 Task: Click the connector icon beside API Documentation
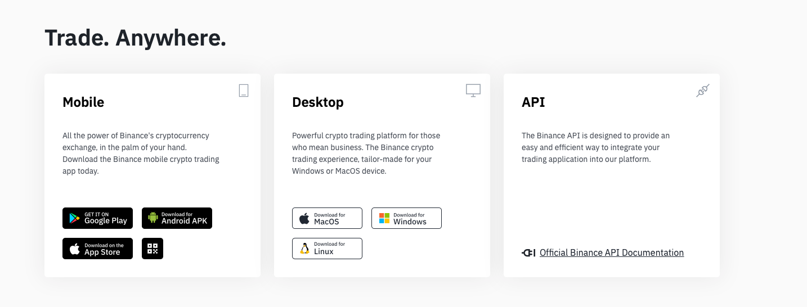(528, 253)
